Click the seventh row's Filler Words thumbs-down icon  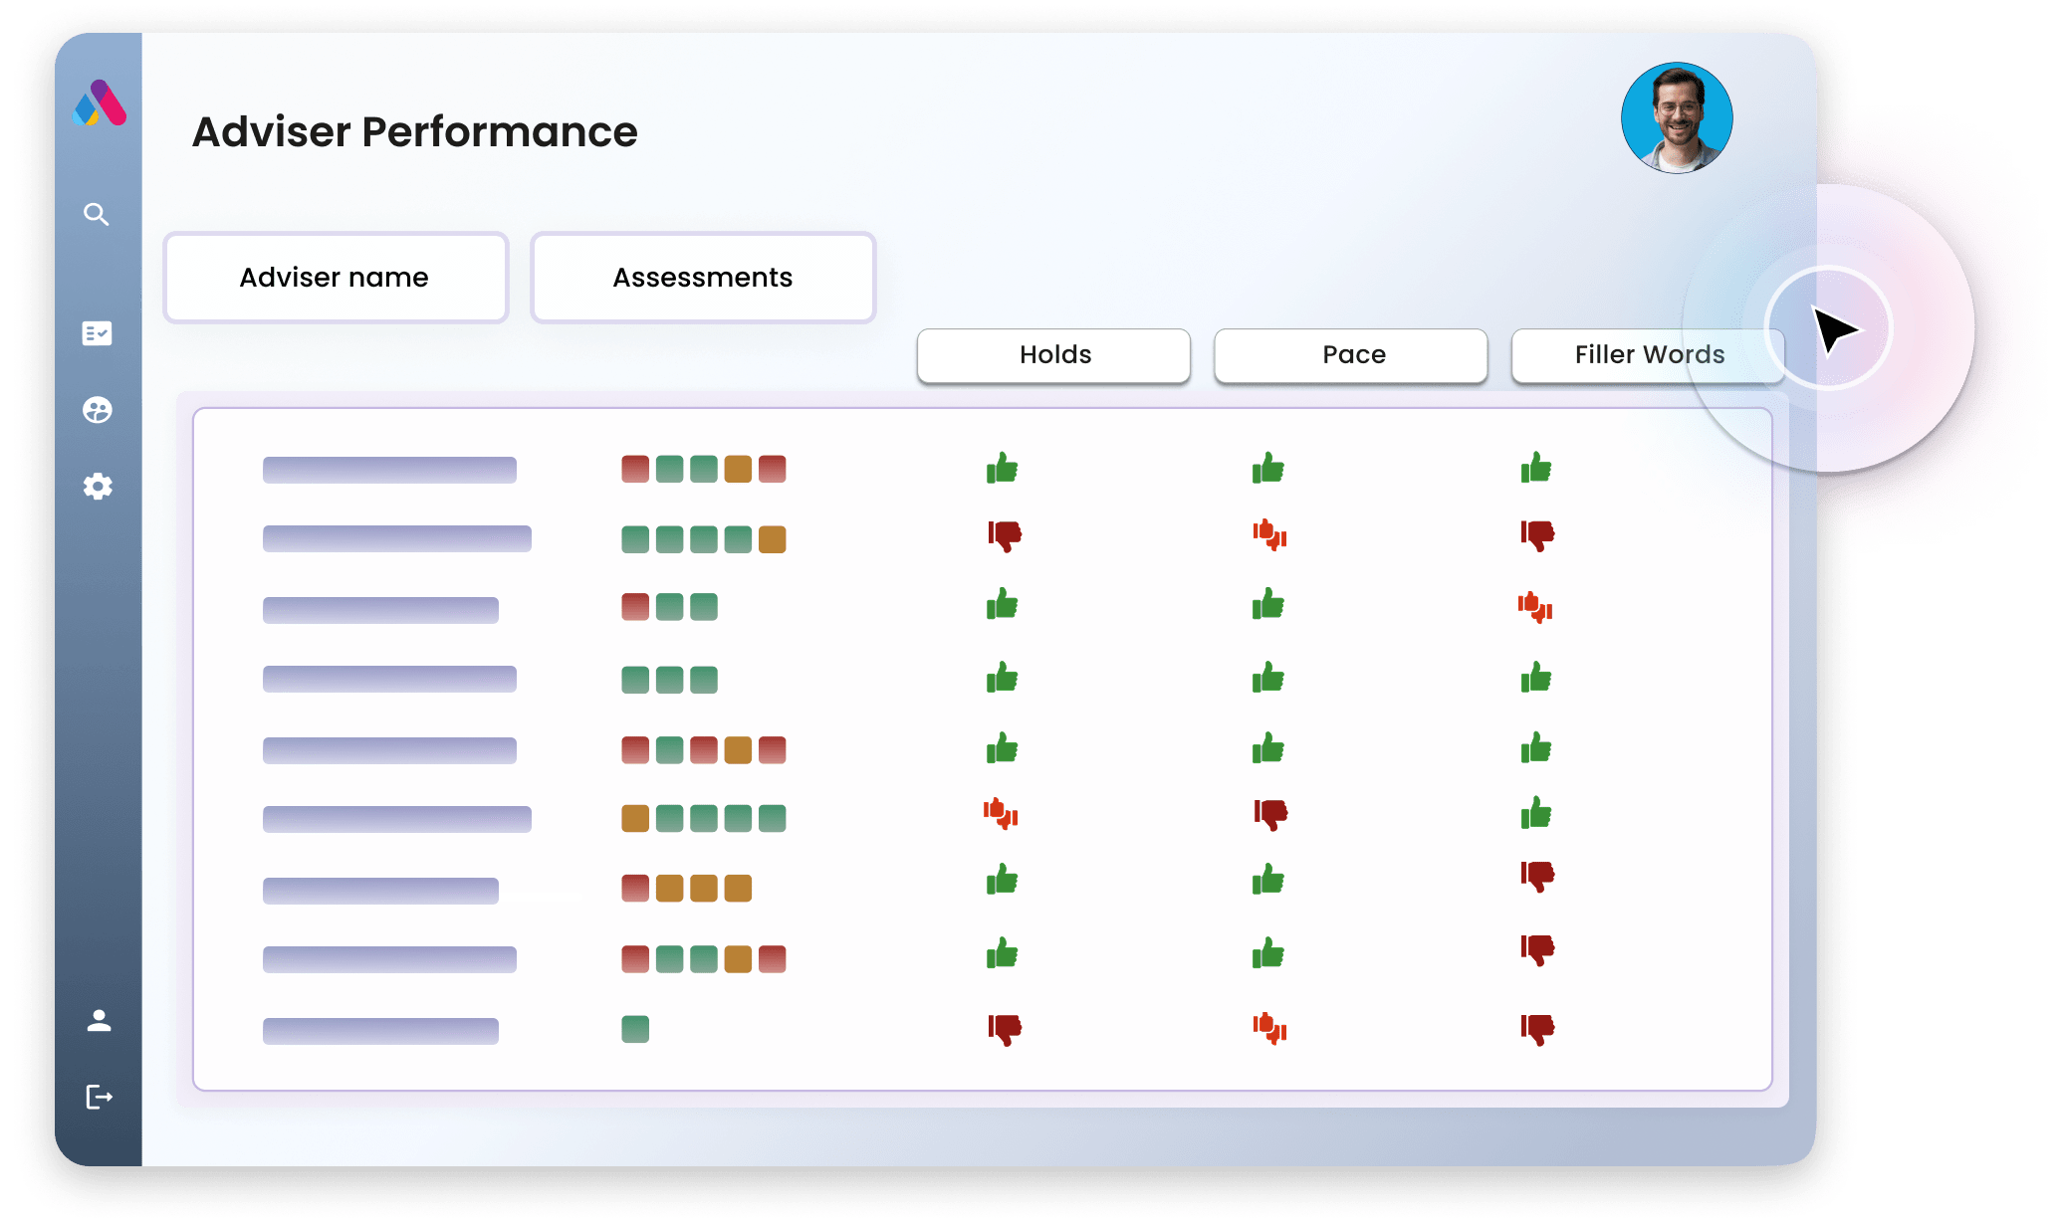(1537, 877)
